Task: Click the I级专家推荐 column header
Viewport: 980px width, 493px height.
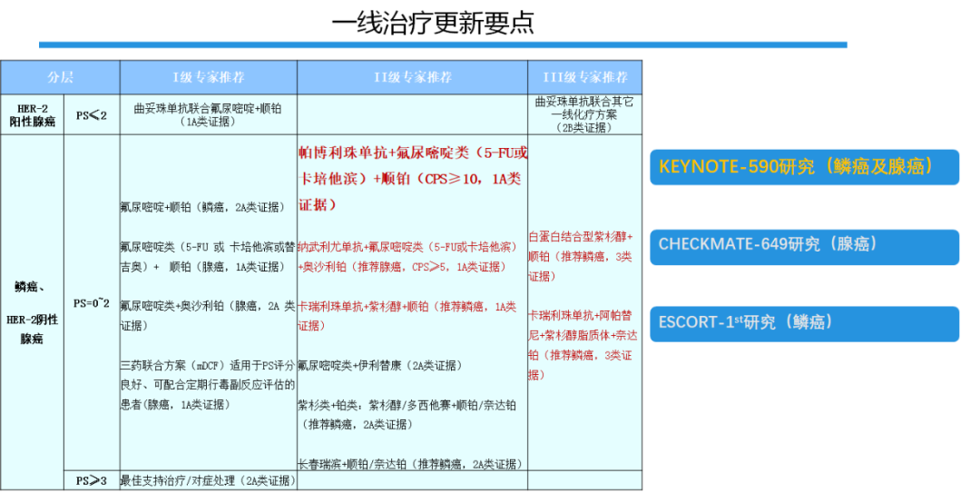Action: click(208, 77)
